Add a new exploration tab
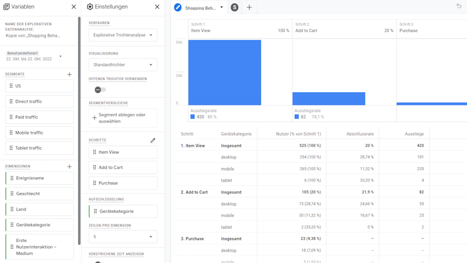467x263 pixels. click(249, 8)
